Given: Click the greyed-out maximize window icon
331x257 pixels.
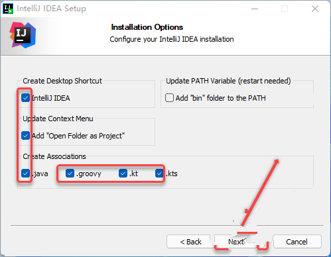Looking at the screenshot, I should point(285,9).
